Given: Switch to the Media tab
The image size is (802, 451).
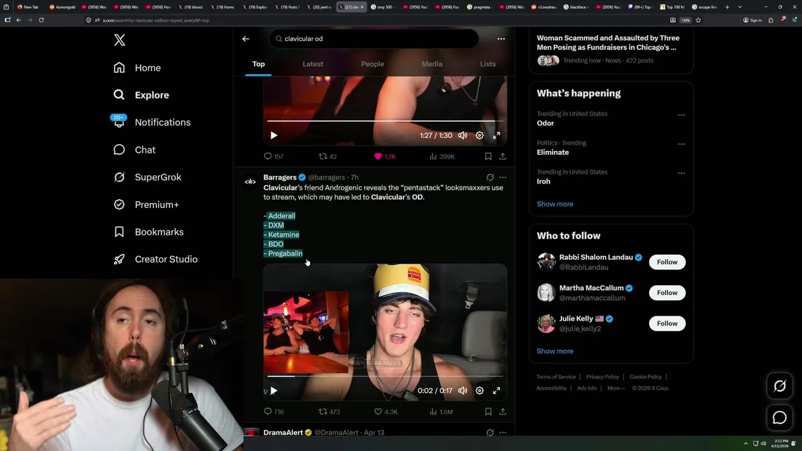Looking at the screenshot, I should [x=432, y=64].
